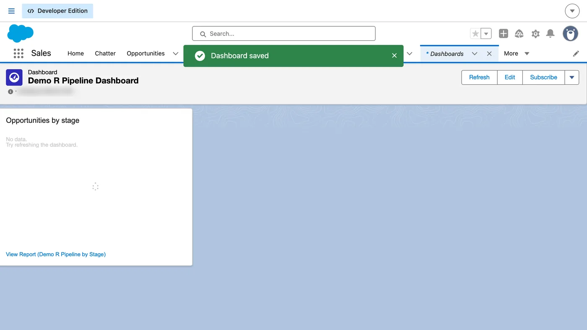
Task: Open the Notifications bell
Action: point(551,34)
